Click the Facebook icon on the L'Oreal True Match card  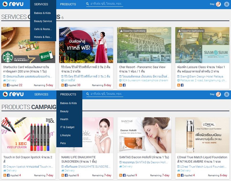[182, 175]
